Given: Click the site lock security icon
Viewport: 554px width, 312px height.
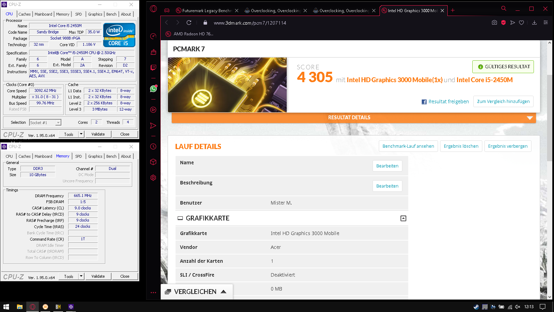Looking at the screenshot, I should coord(205,23).
